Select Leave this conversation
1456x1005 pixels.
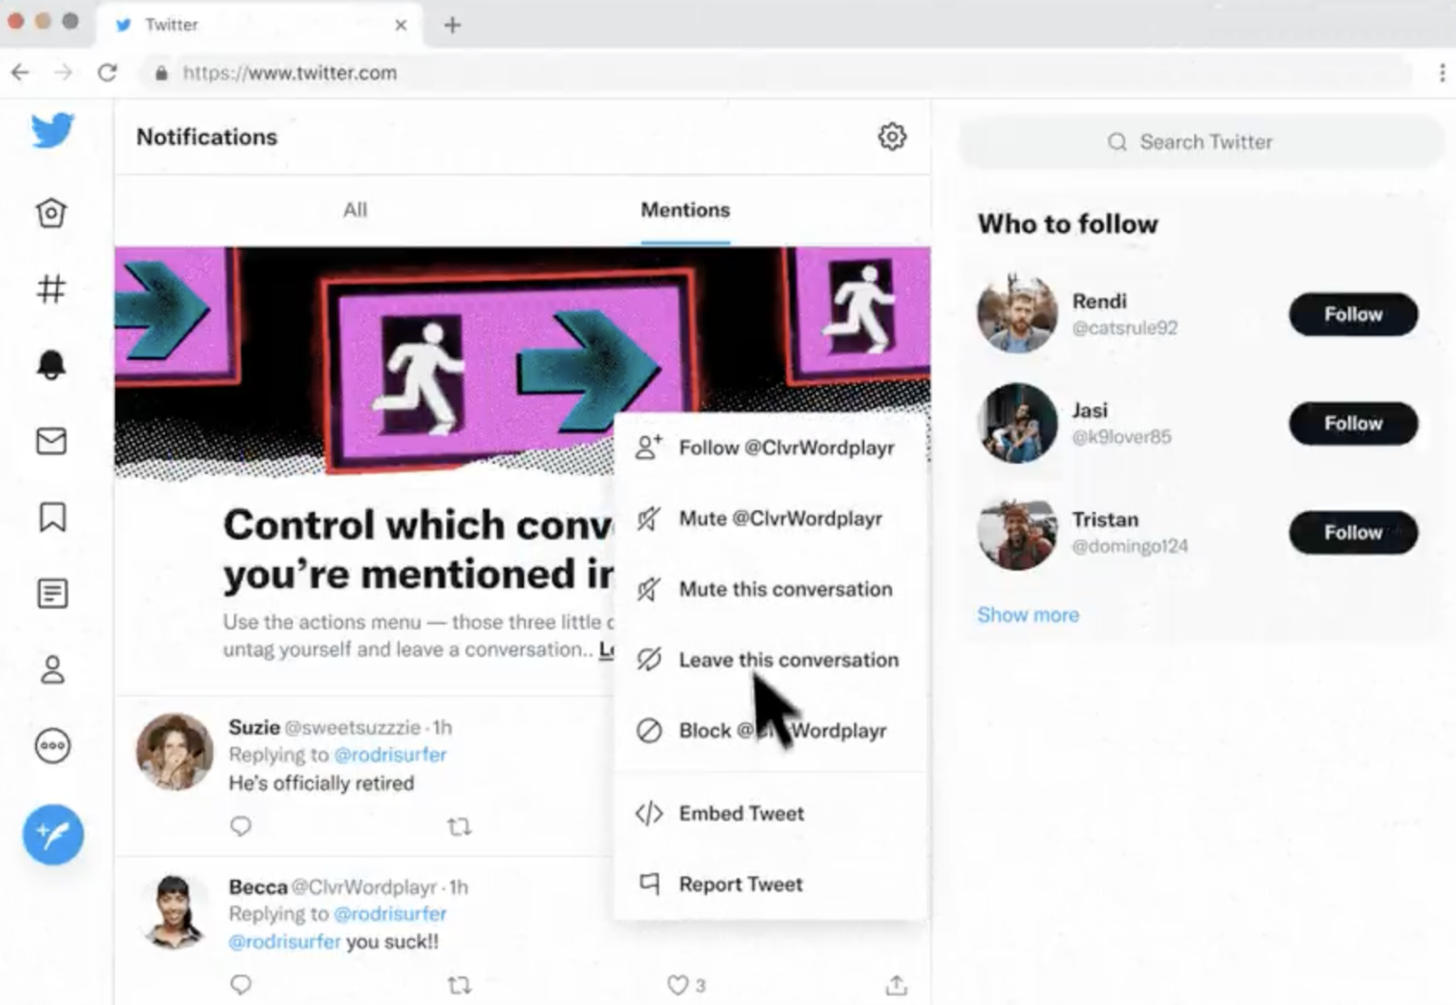click(788, 660)
